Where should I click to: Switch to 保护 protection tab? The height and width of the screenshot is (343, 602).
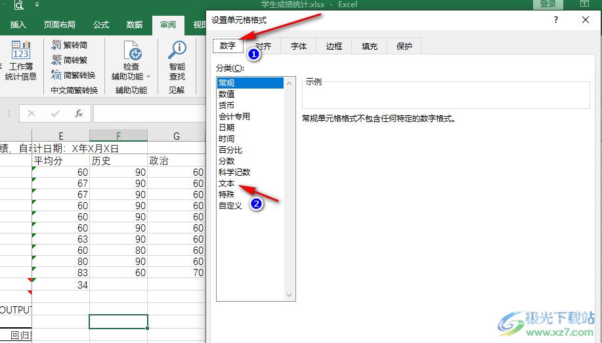pyautogui.click(x=404, y=46)
